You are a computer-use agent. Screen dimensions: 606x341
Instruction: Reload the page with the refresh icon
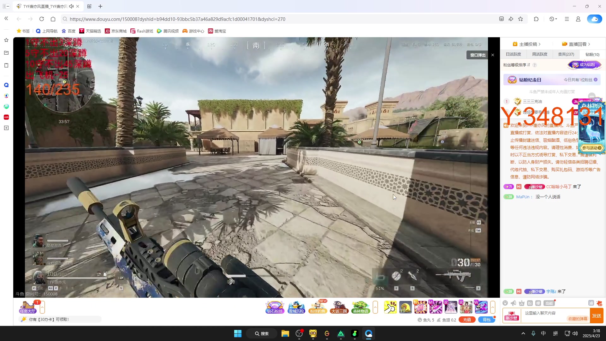[x=42, y=19]
